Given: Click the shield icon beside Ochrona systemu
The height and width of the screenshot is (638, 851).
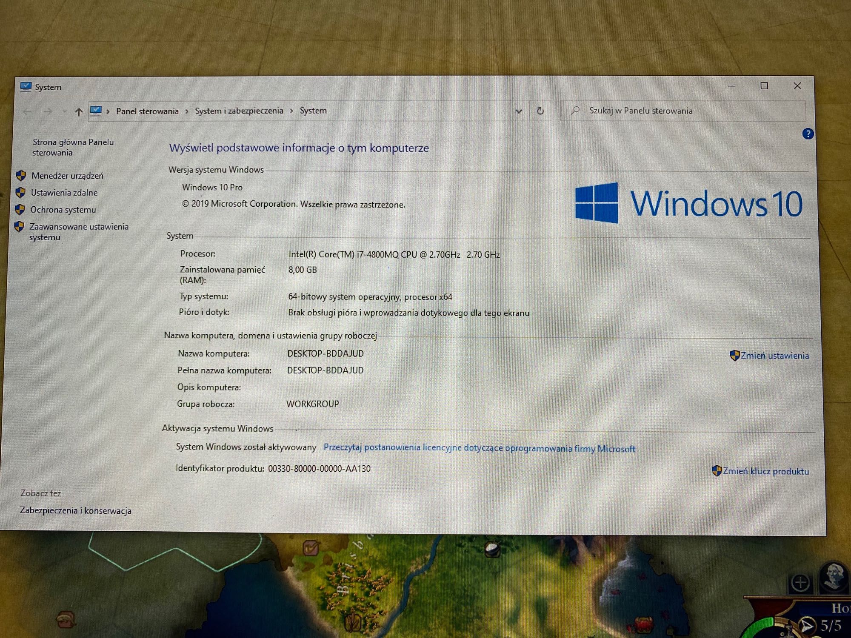Looking at the screenshot, I should (20, 209).
